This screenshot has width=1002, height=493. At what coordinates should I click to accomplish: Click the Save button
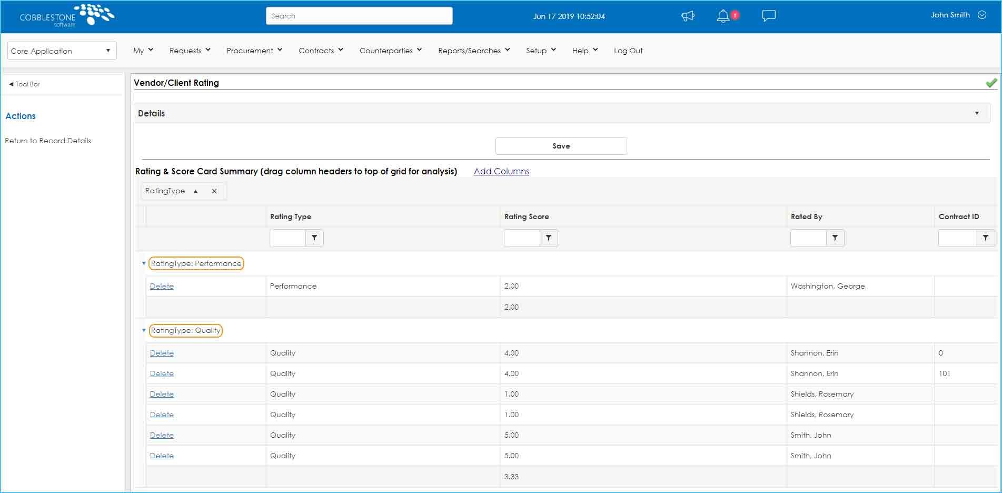point(561,146)
